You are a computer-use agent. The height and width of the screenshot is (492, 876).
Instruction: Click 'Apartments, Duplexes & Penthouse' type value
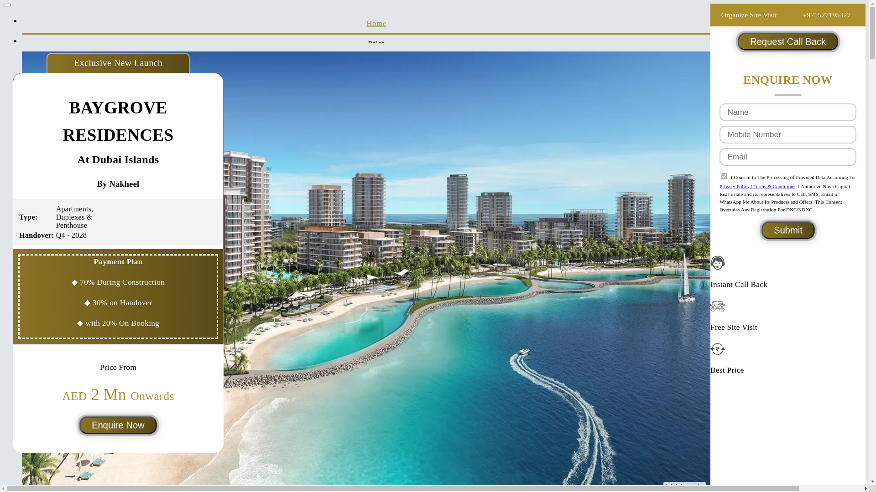pyautogui.click(x=74, y=217)
